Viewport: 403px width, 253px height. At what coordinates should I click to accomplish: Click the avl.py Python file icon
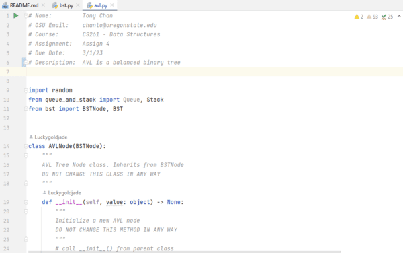[90, 5]
